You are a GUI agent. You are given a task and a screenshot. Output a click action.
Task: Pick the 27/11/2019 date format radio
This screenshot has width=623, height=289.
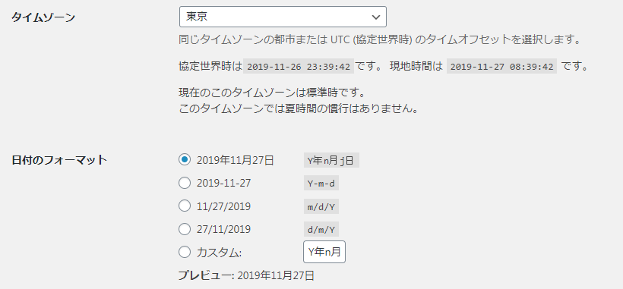185,229
